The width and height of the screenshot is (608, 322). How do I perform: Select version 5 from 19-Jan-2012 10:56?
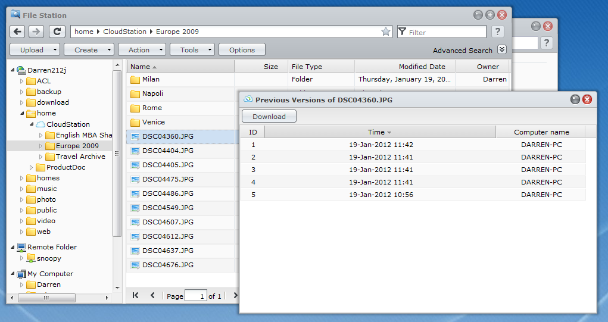[x=413, y=195]
